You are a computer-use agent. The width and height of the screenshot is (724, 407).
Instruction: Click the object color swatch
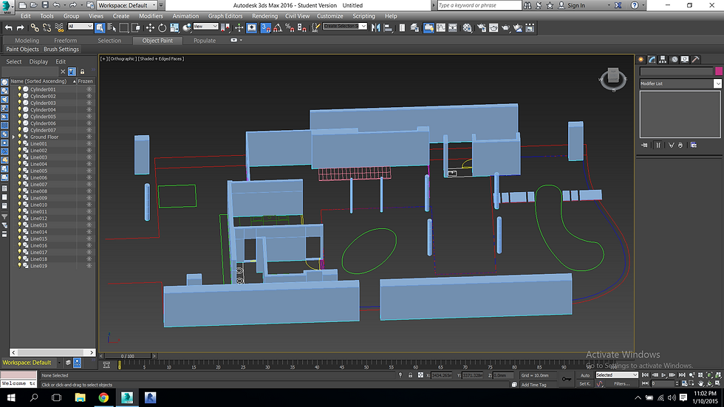(x=718, y=71)
